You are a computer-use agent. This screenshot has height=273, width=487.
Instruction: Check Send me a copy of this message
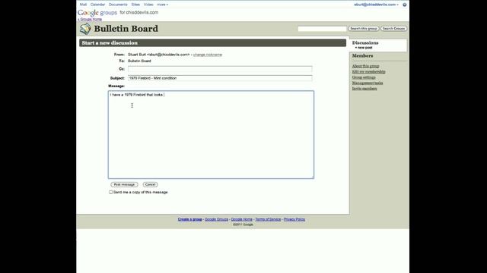pyautogui.click(x=110, y=192)
